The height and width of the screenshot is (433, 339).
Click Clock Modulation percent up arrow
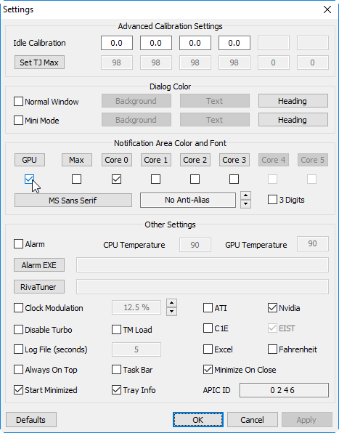[x=171, y=303]
